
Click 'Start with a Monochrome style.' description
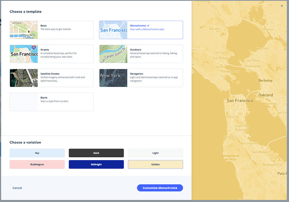point(147,29)
